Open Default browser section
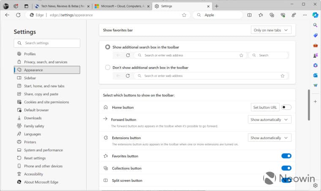The height and width of the screenshot is (191, 321). pyautogui.click(x=47, y=110)
